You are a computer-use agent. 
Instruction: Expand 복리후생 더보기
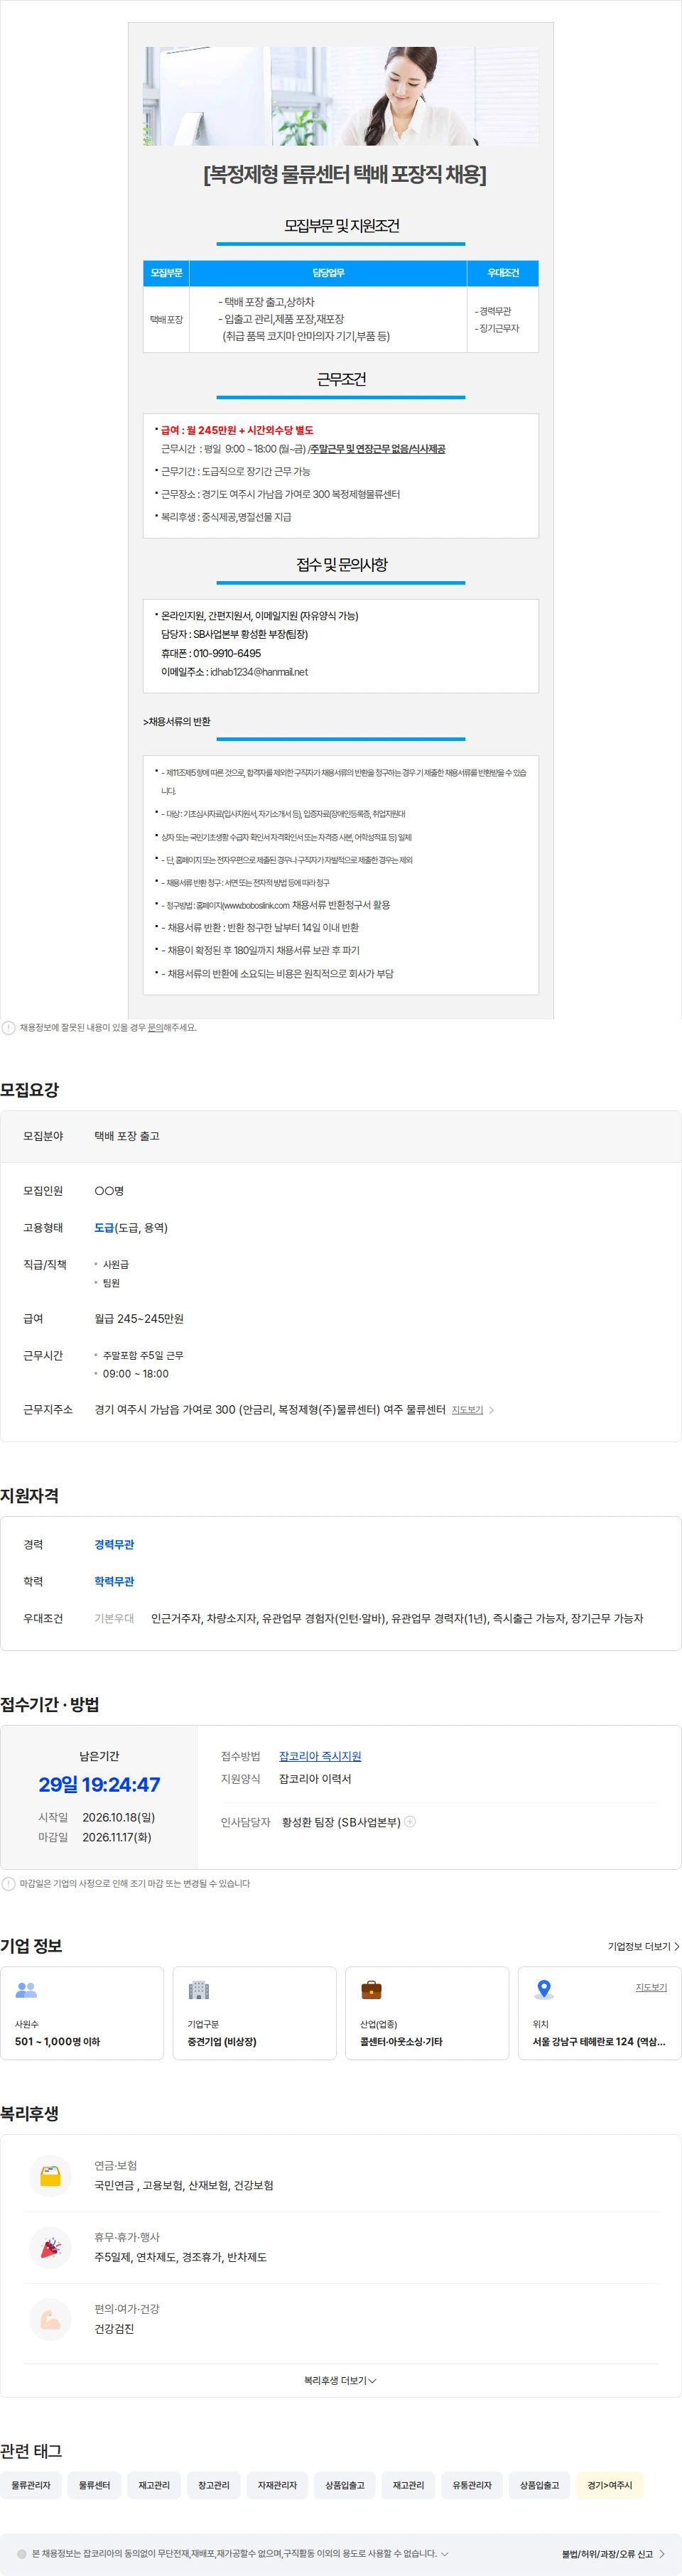(x=340, y=2380)
